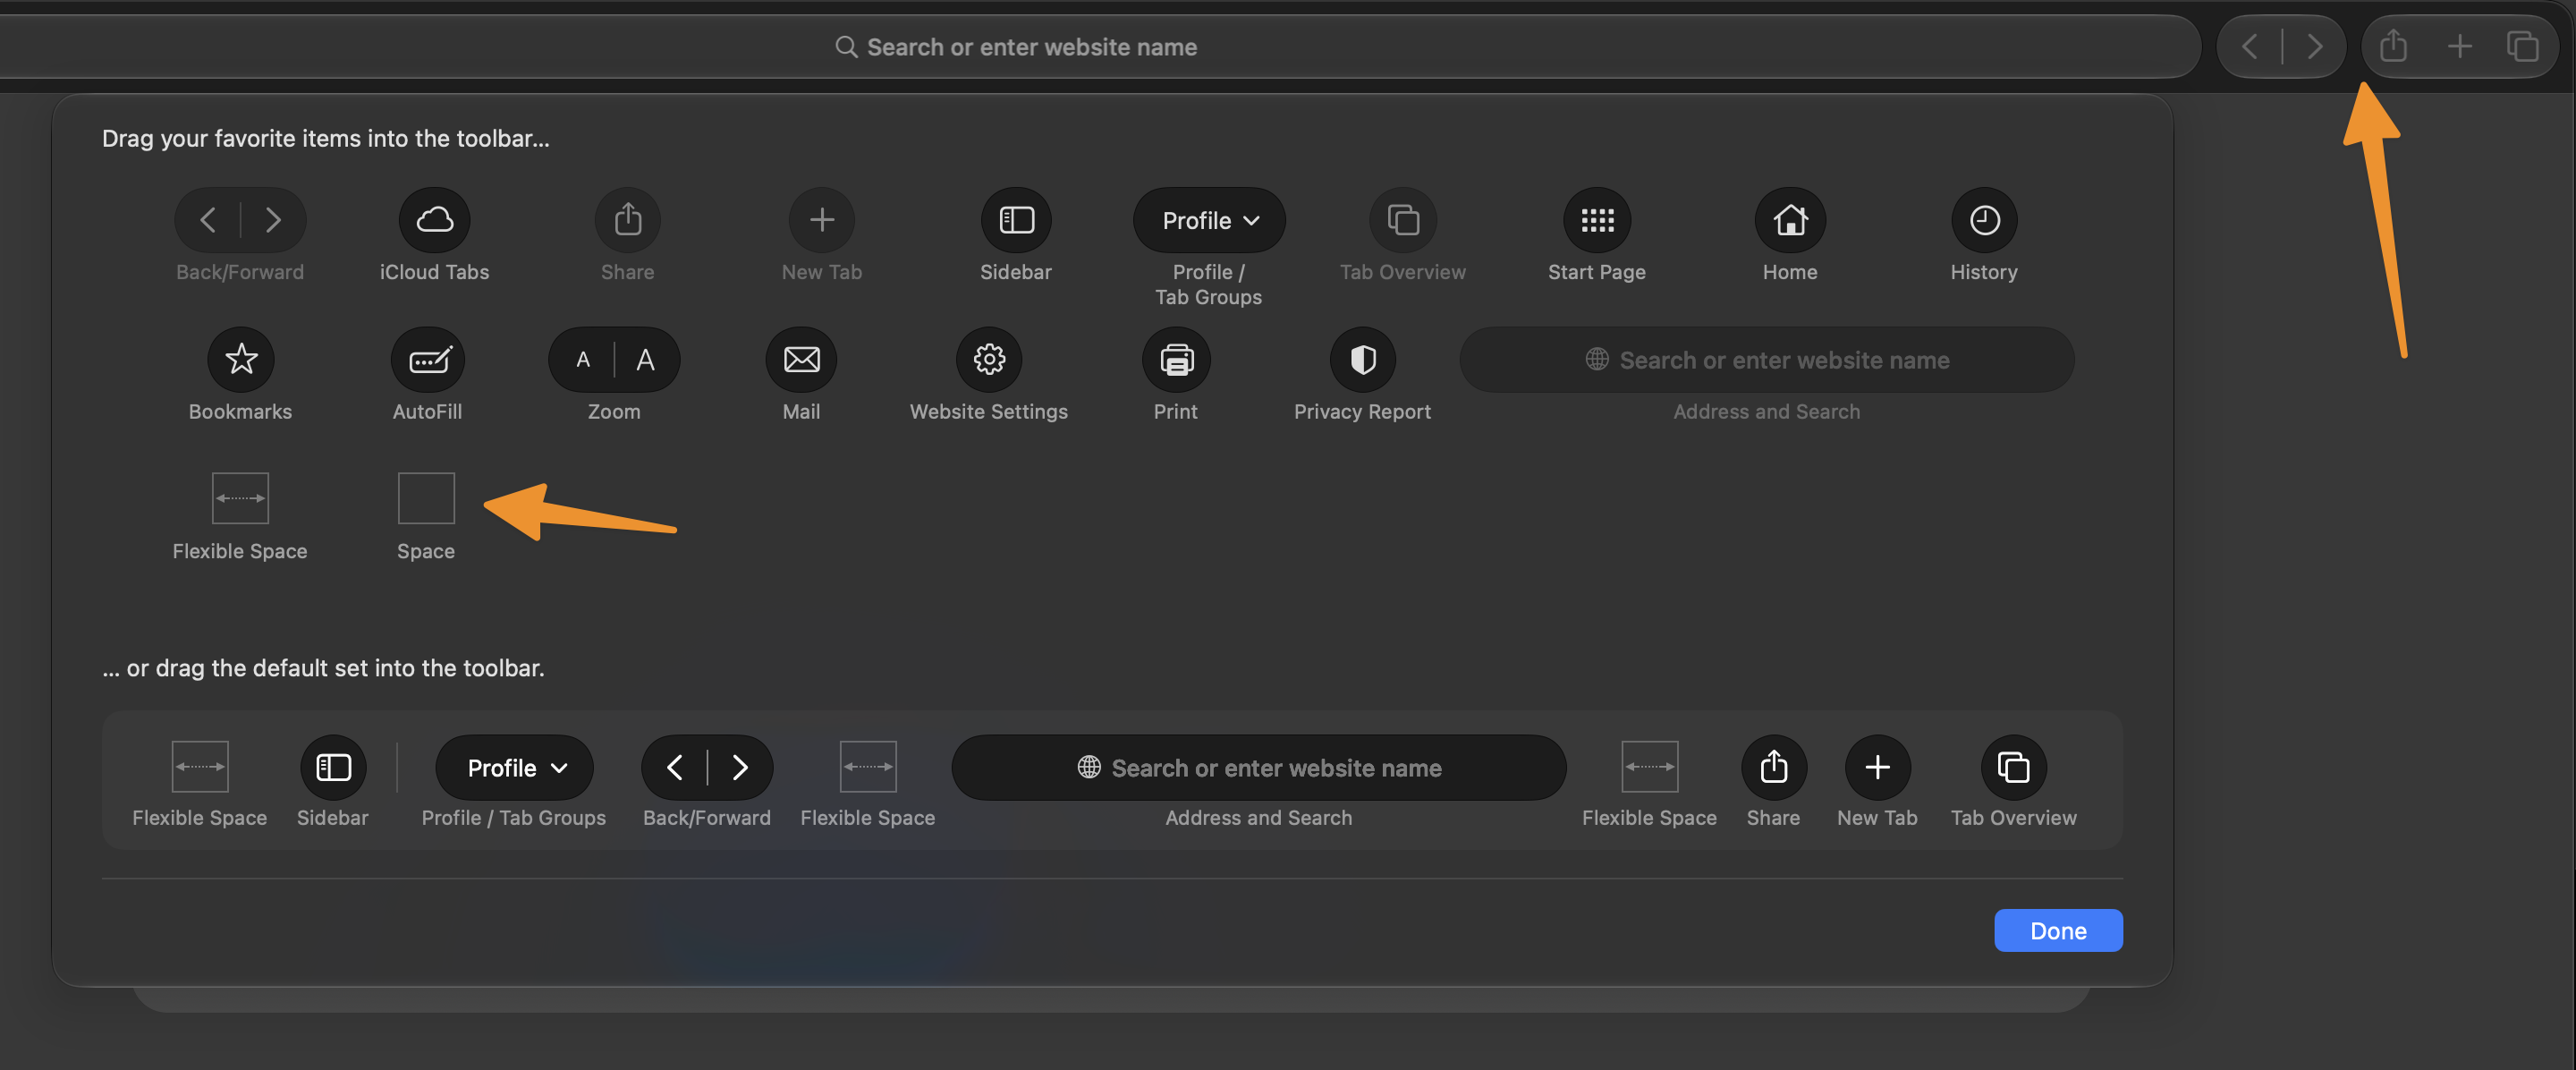Click the Zoom small A button
This screenshot has height=1070, width=2576.
582,359
